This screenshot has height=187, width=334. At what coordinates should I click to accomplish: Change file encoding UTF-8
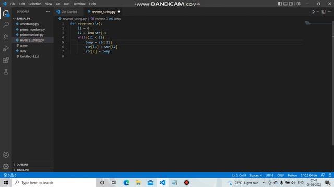click(269, 175)
